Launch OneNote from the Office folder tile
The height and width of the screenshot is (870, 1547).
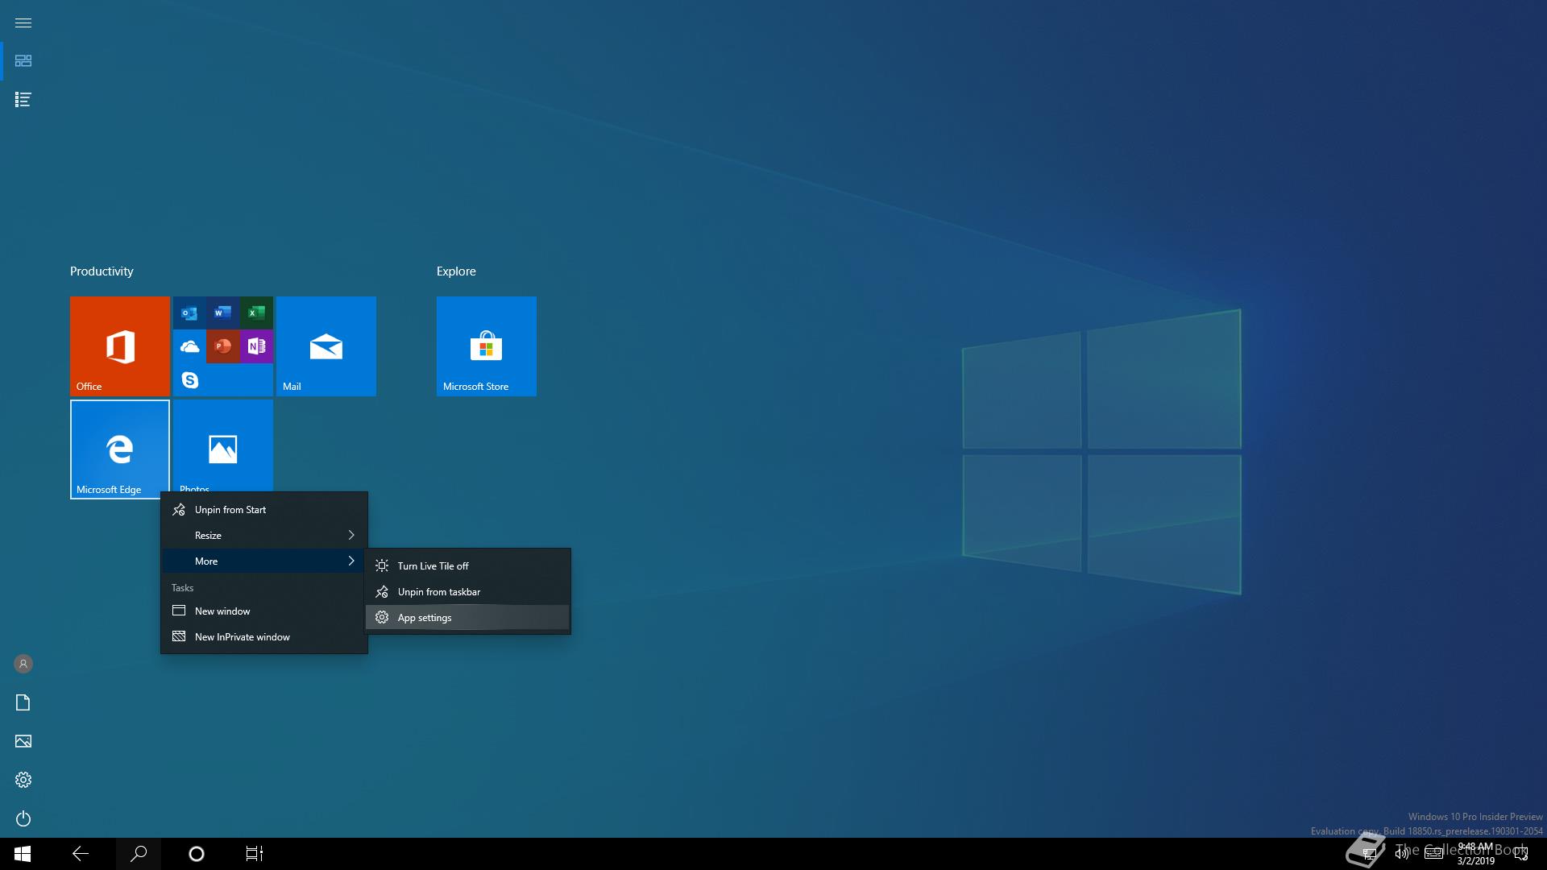coord(256,346)
